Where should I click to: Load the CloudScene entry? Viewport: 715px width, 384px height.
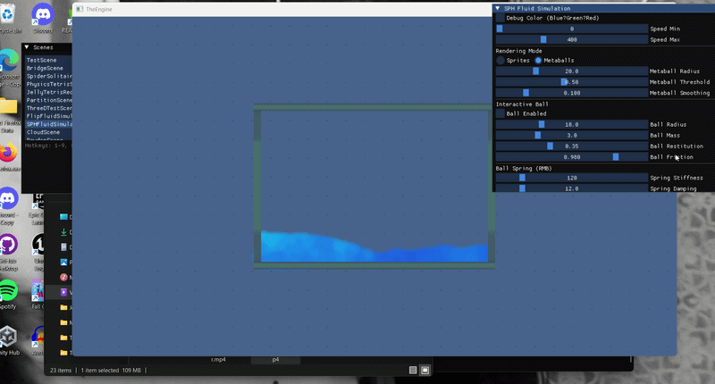(43, 132)
